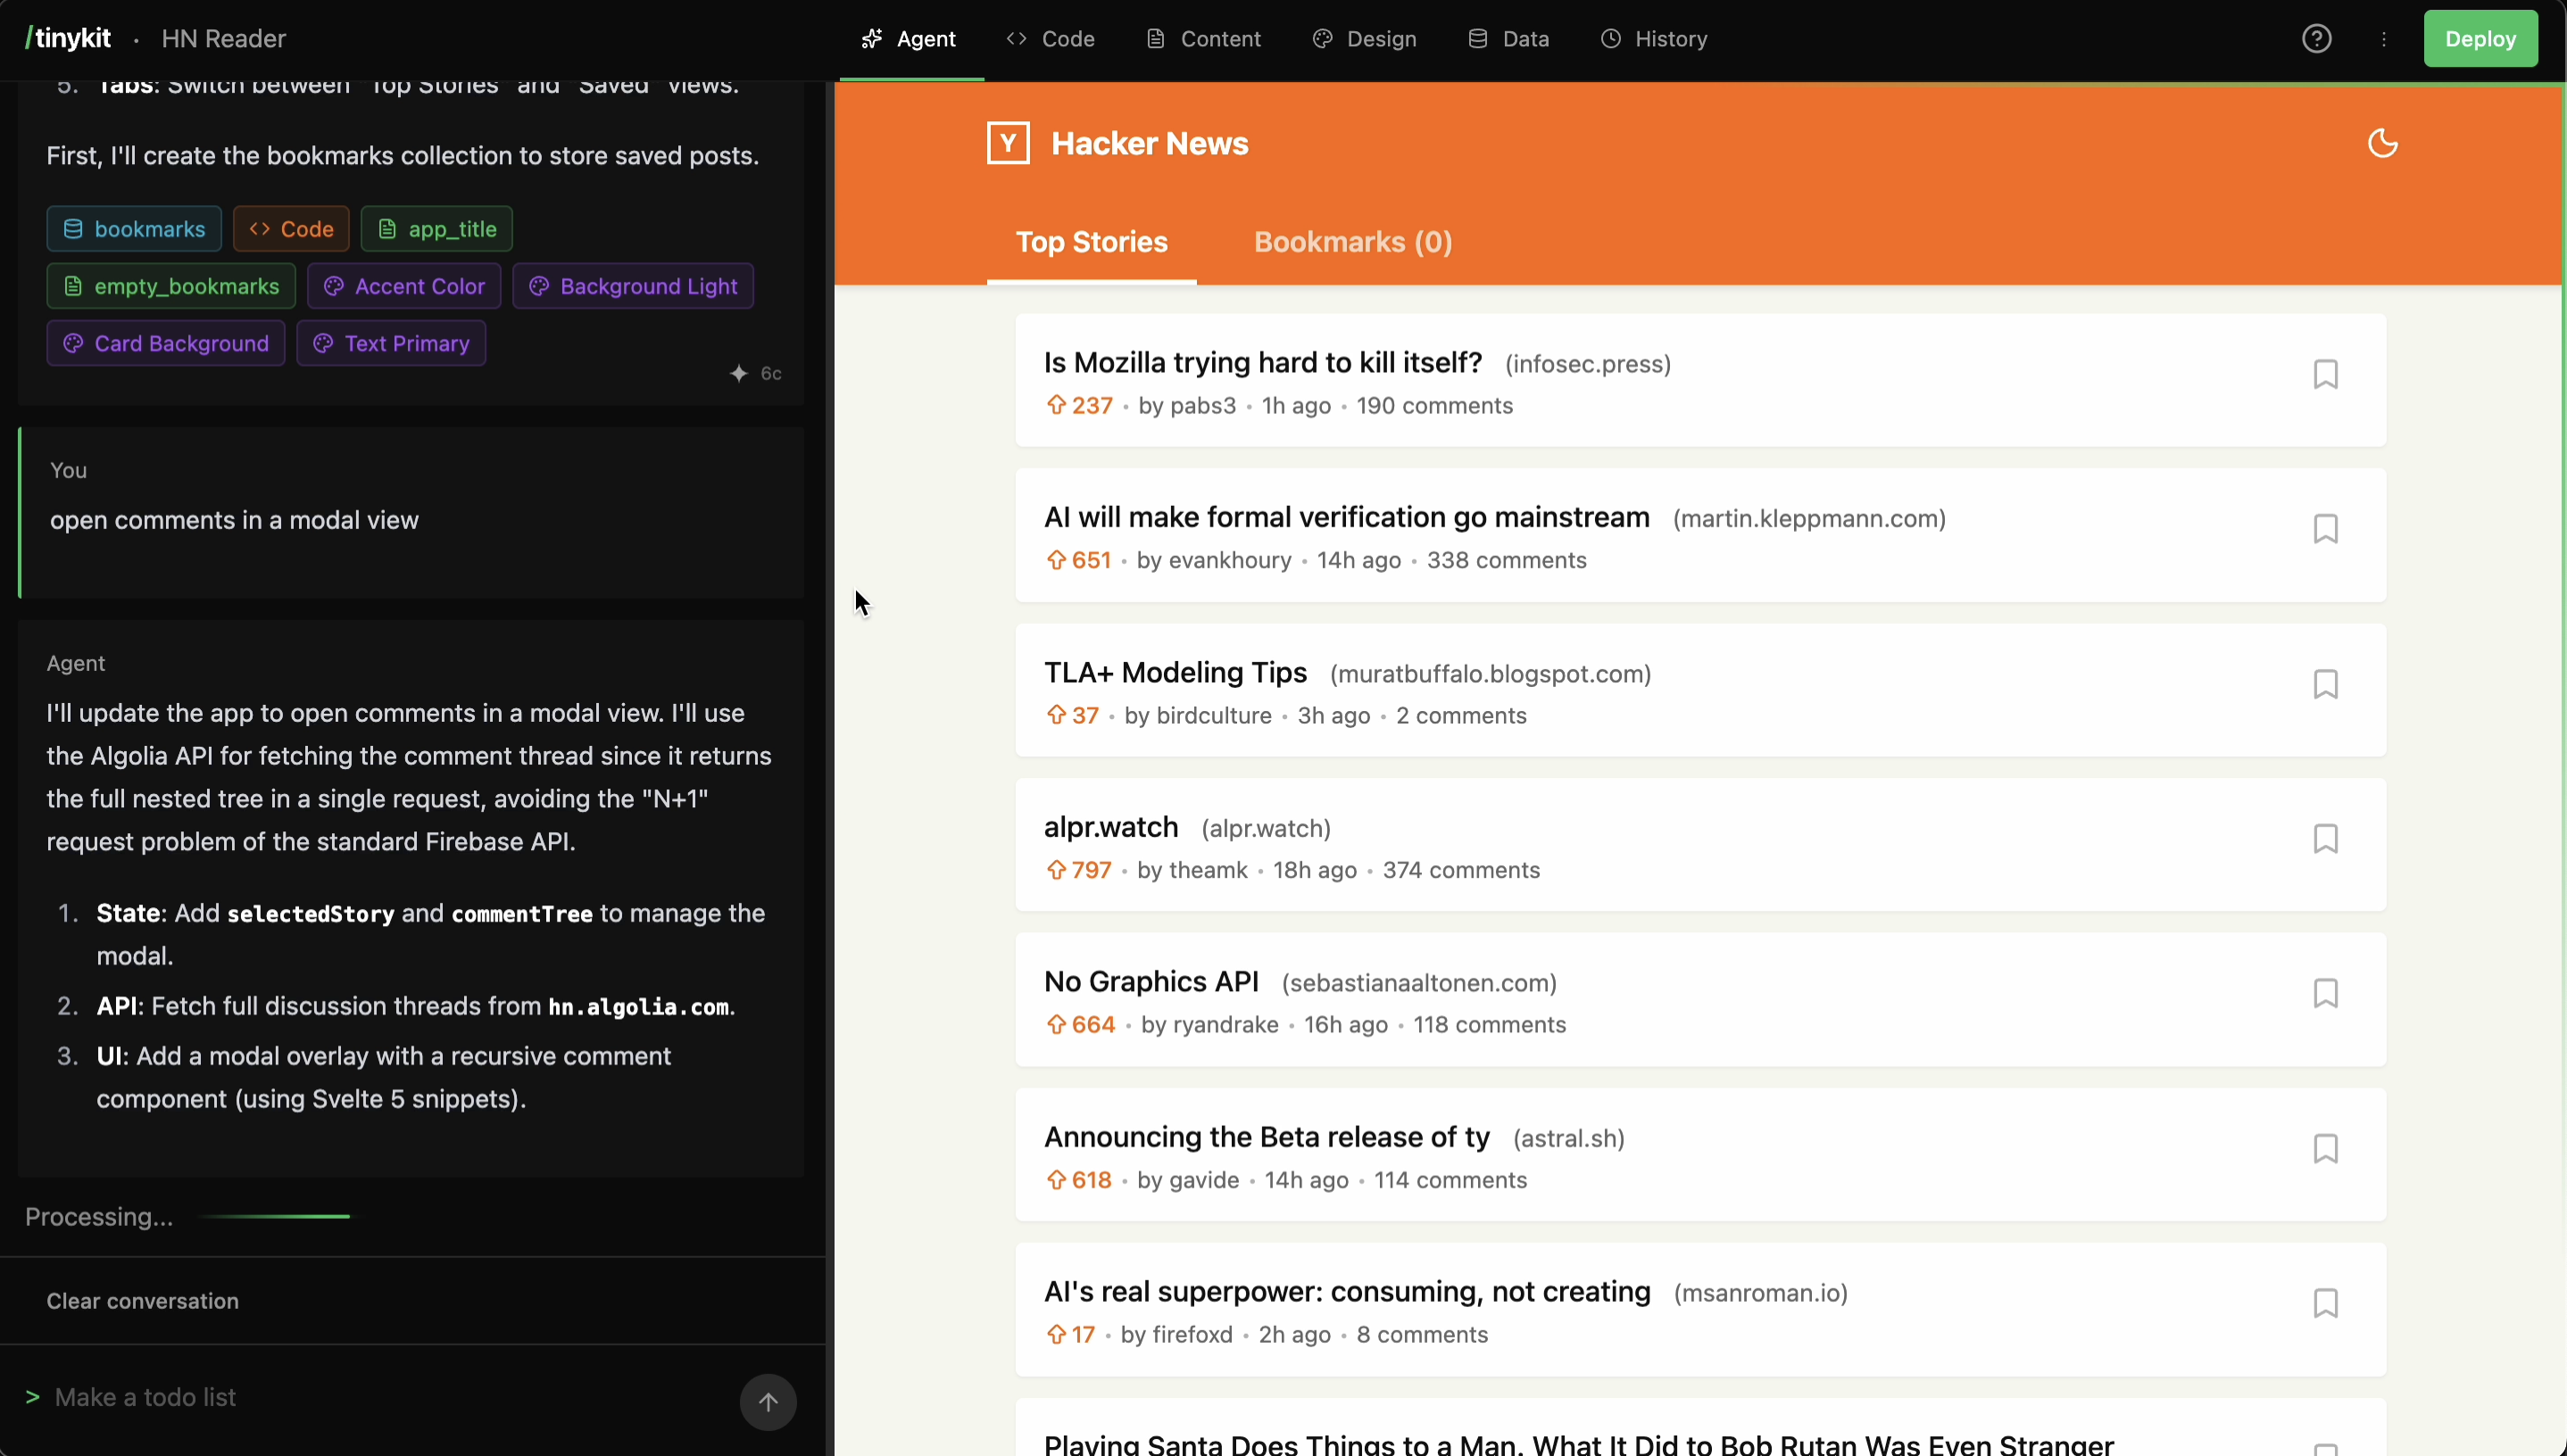Click the Hacker News Y logo
This screenshot has width=2567, height=1456.
(1008, 143)
